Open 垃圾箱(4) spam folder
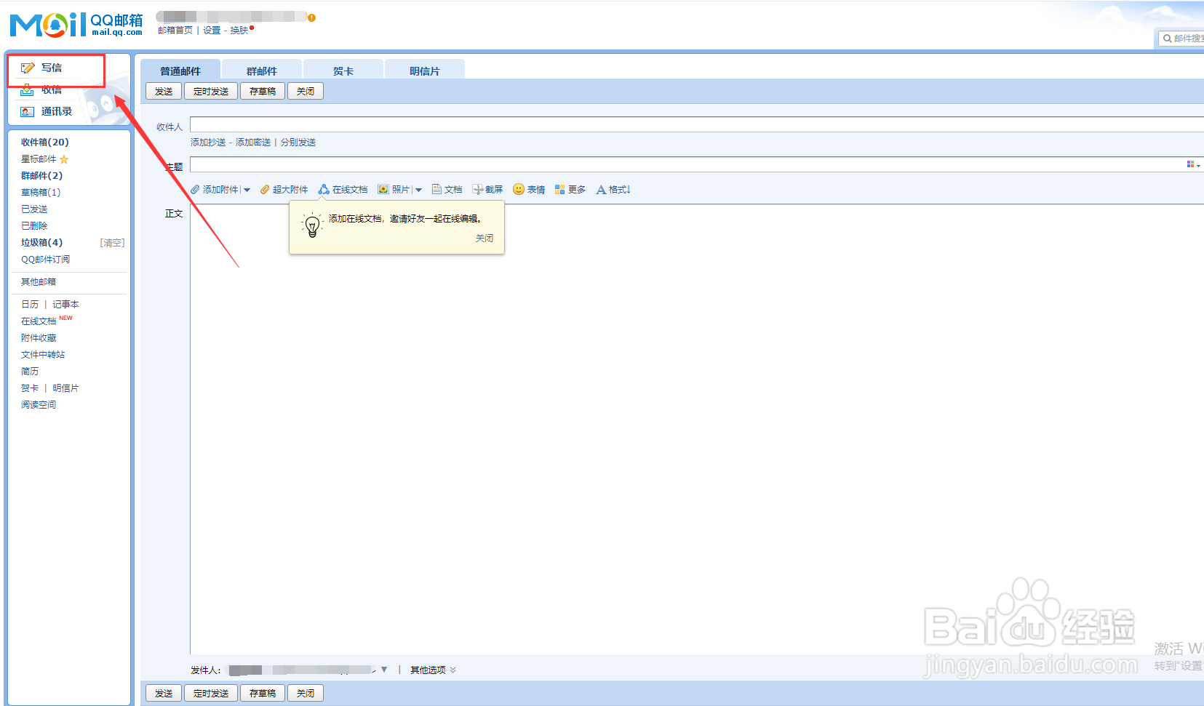 [x=41, y=243]
